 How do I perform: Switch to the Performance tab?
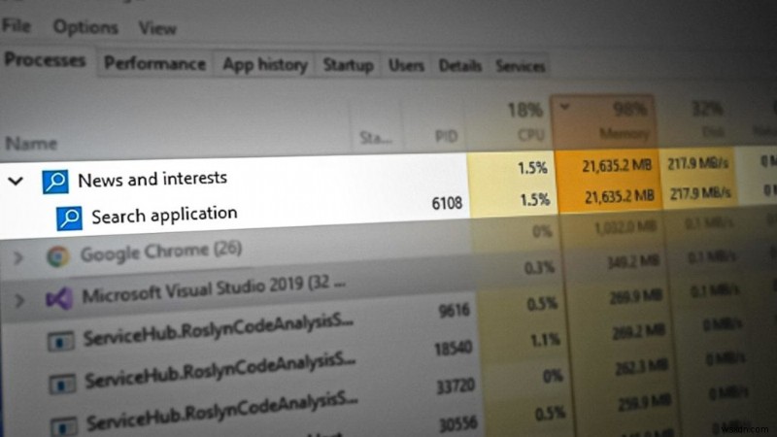[154, 63]
